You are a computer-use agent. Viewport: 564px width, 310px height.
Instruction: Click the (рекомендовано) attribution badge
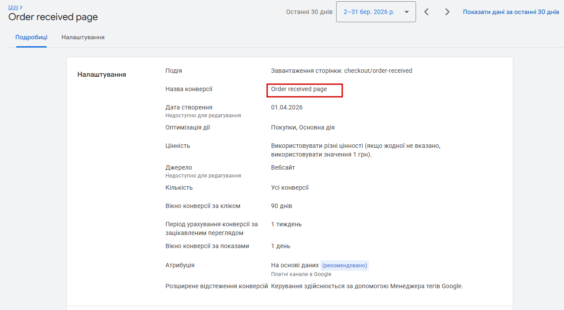(x=344, y=265)
